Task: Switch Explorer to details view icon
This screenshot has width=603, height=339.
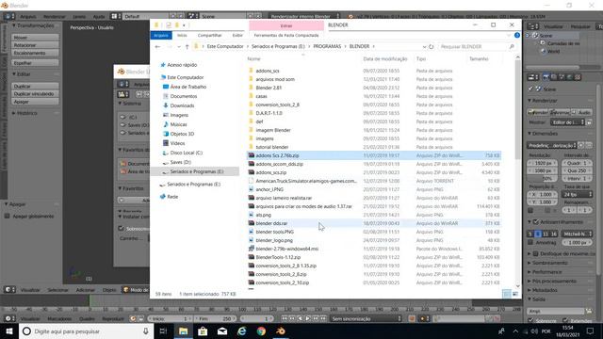Action: click(x=507, y=294)
